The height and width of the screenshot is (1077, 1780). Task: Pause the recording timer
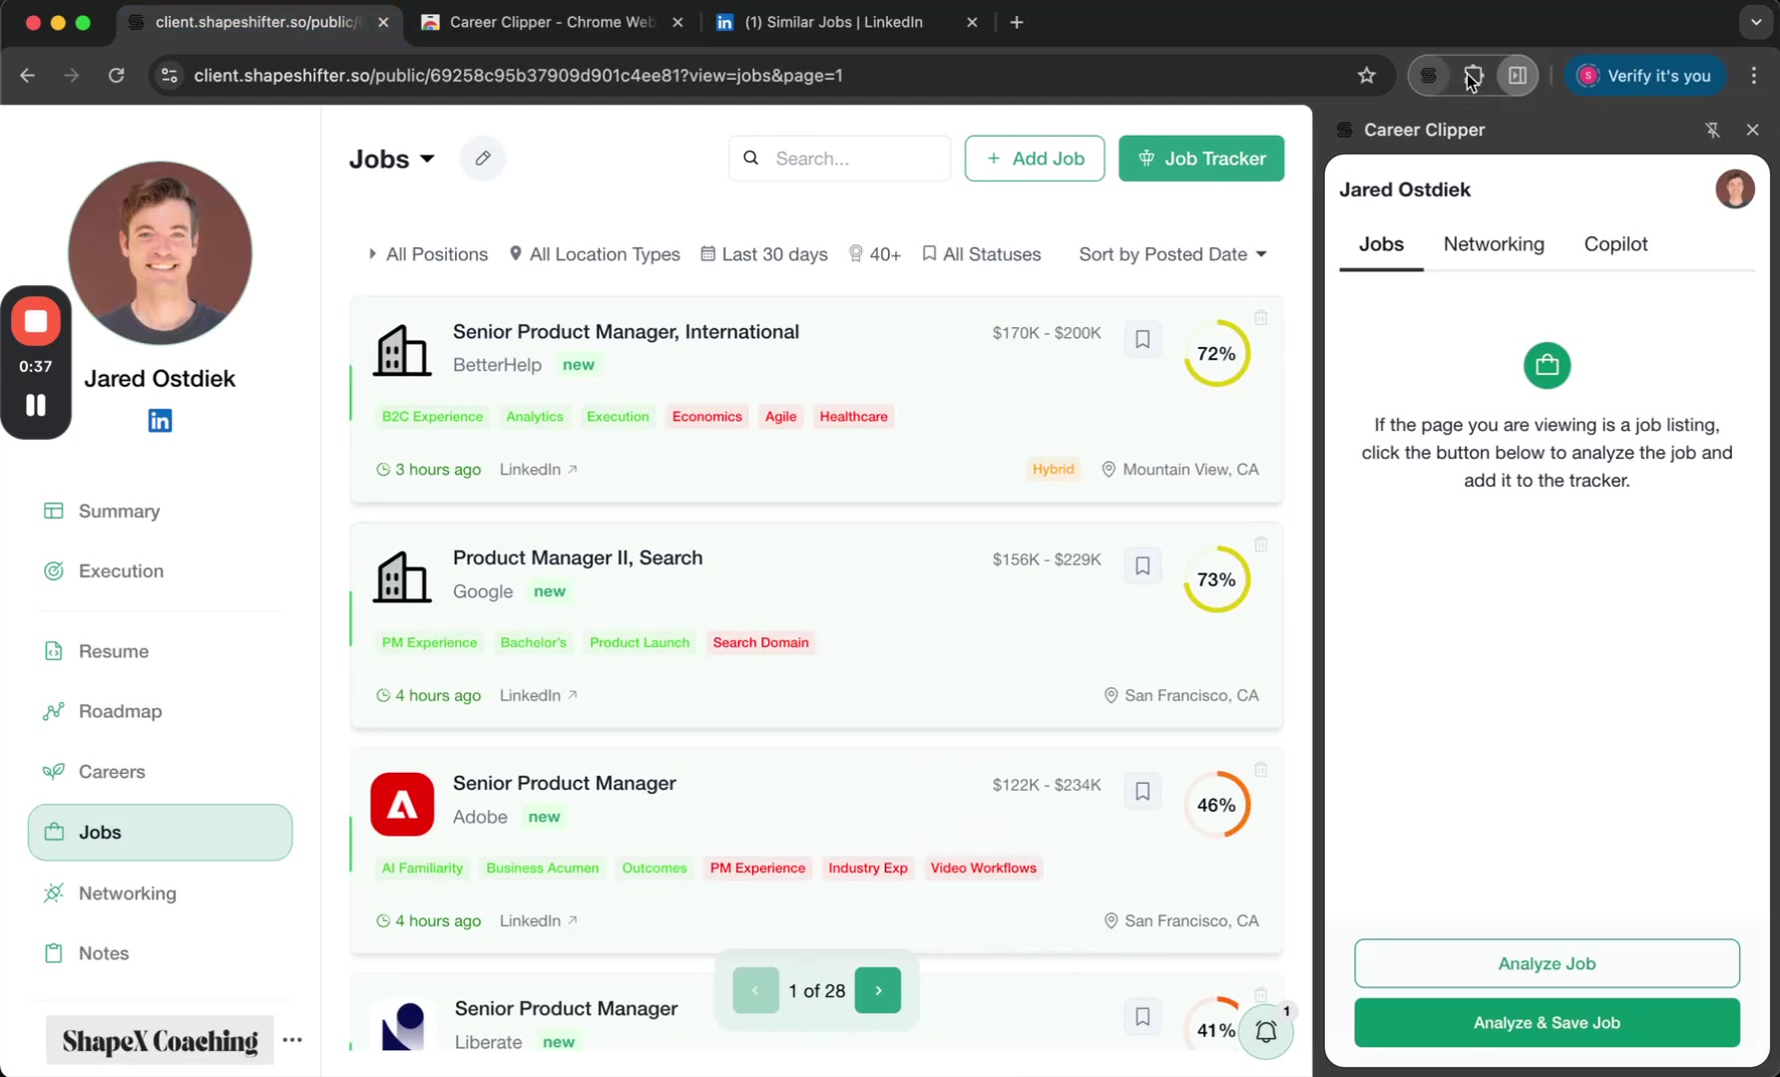point(36,405)
